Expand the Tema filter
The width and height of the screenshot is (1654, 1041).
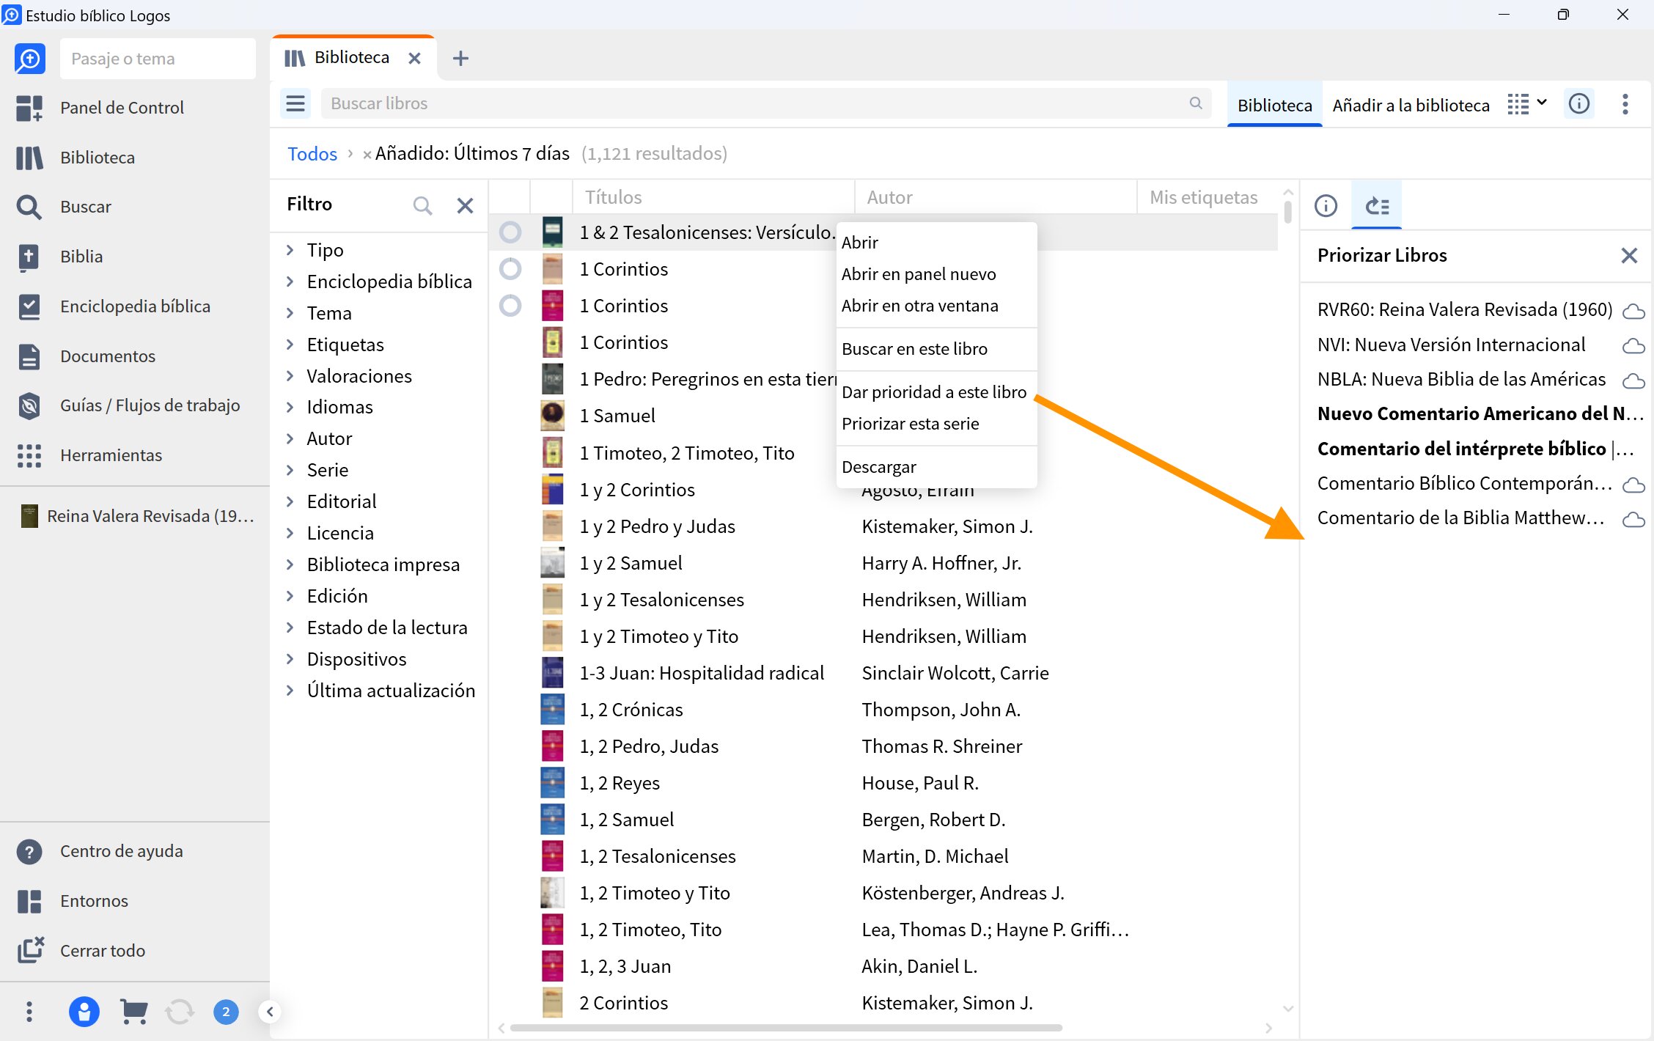[290, 313]
